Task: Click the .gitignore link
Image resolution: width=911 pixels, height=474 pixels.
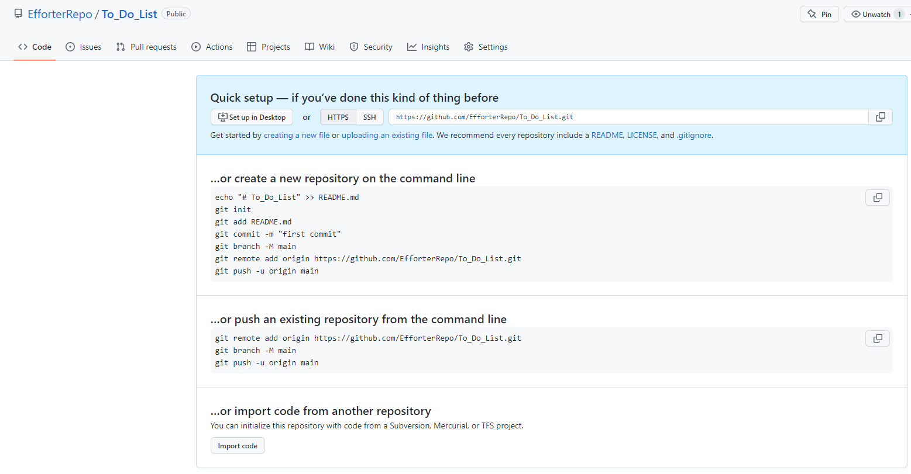Action: (x=695, y=135)
